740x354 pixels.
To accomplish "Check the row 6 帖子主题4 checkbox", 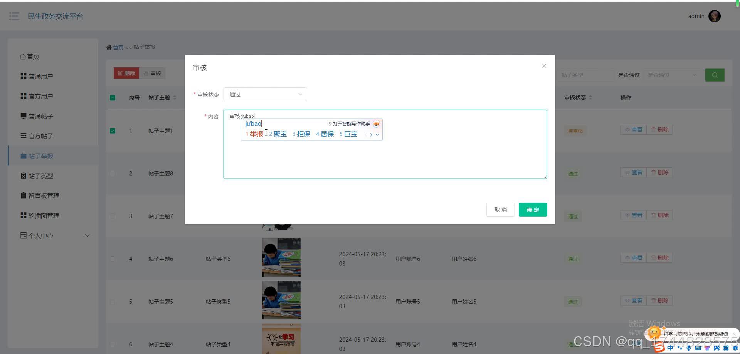I will [x=113, y=344].
